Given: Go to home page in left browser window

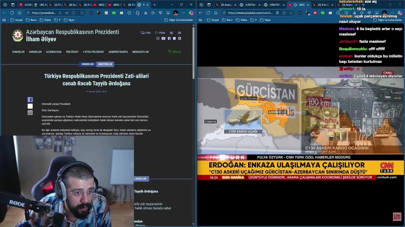Looking at the screenshot, I should pyautogui.click(x=19, y=13).
